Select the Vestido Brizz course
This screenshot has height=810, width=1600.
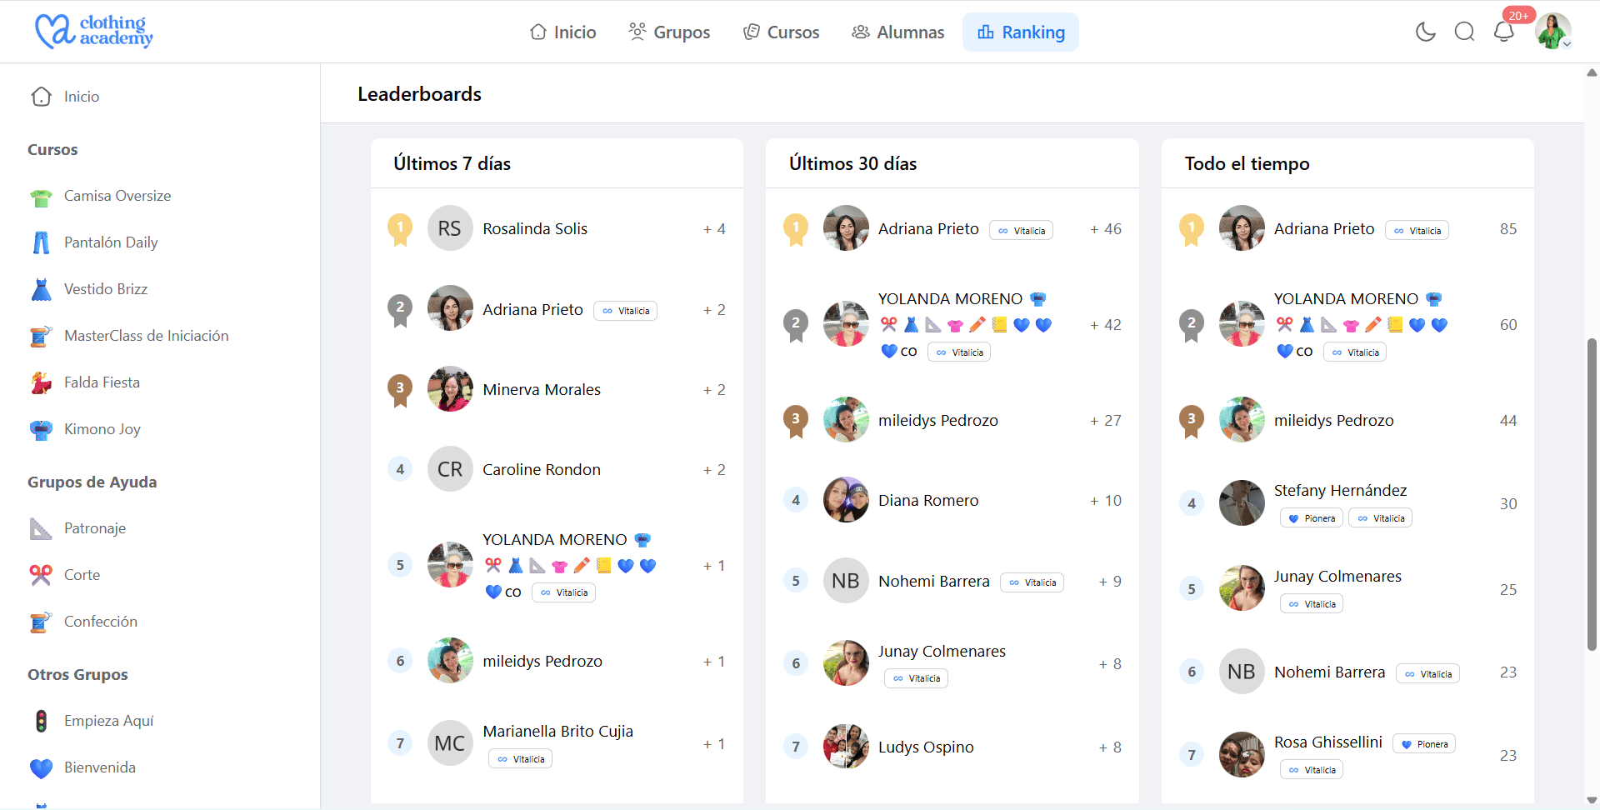click(x=105, y=289)
